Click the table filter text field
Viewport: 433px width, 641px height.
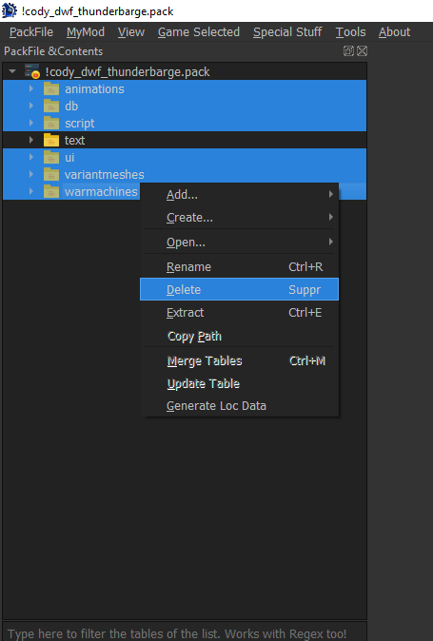pos(185,632)
